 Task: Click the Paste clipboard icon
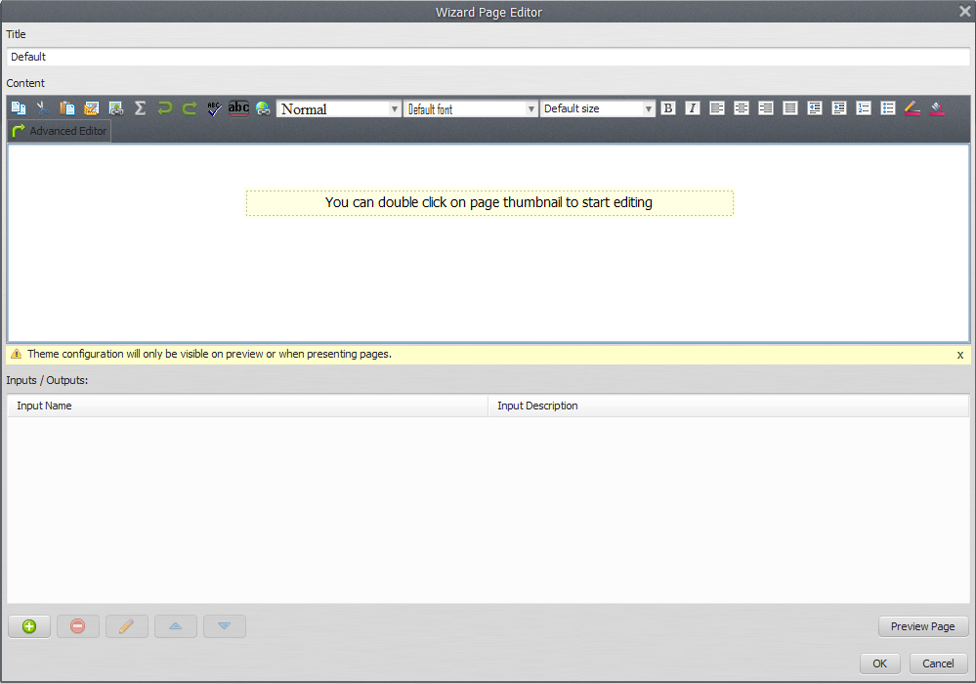click(x=66, y=108)
